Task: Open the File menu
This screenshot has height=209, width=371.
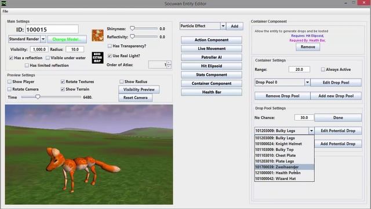Action: click(5, 12)
